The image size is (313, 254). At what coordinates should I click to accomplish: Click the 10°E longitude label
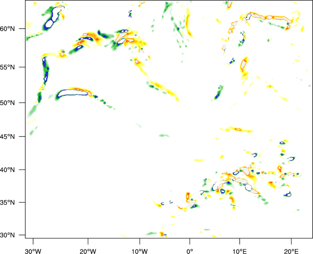click(239, 251)
